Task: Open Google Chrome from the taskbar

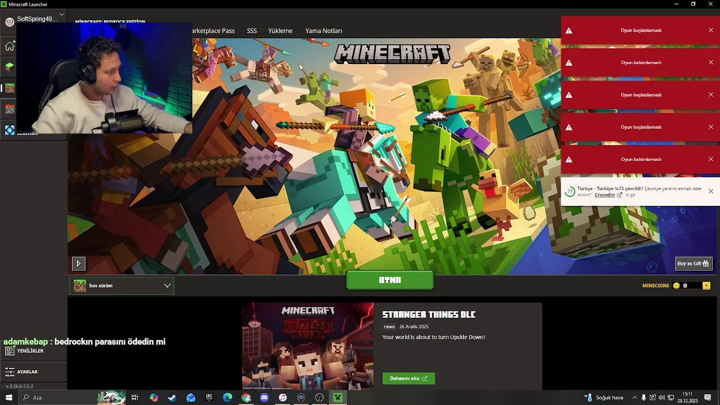Action: (246, 398)
